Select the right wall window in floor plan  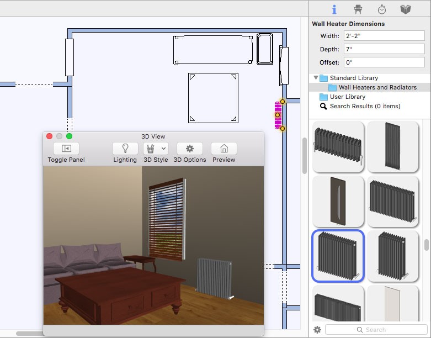(284, 66)
